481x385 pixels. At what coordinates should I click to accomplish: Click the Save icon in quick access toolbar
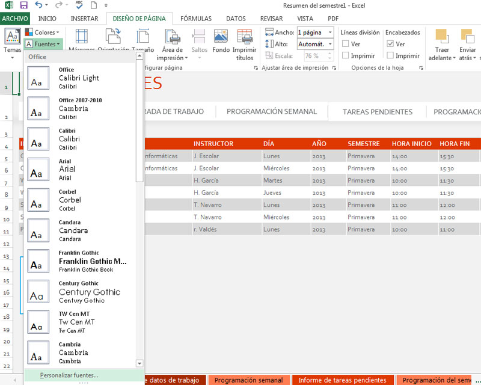click(x=23, y=5)
